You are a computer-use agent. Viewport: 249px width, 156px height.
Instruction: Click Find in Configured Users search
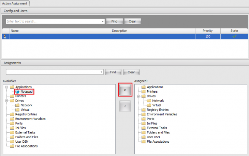point(114,21)
